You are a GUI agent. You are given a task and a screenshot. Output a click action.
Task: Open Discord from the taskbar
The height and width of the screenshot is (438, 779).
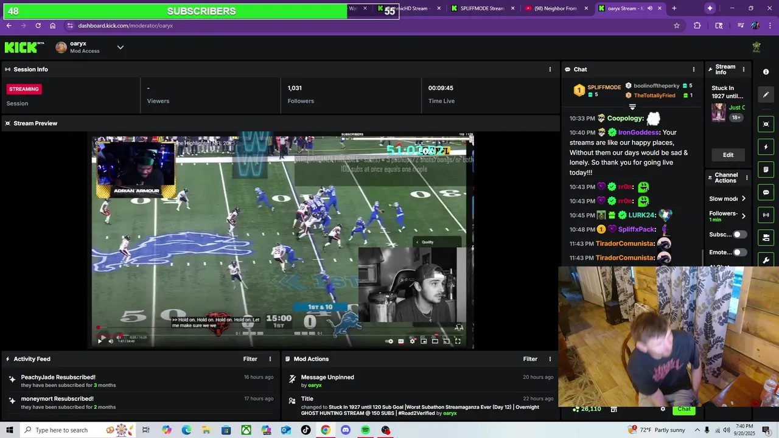coord(346,430)
